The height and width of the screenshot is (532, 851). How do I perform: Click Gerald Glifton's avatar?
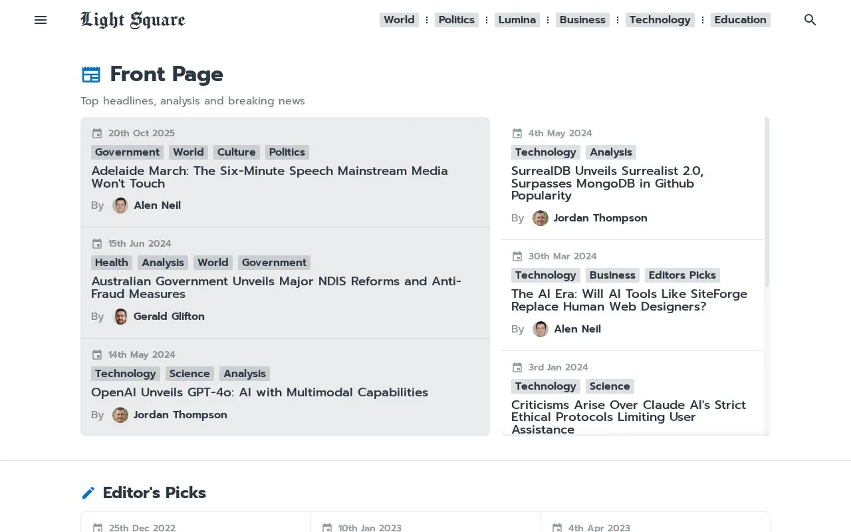[120, 317]
